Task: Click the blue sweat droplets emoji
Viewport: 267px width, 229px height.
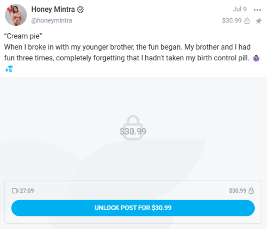Action: click(x=9, y=68)
